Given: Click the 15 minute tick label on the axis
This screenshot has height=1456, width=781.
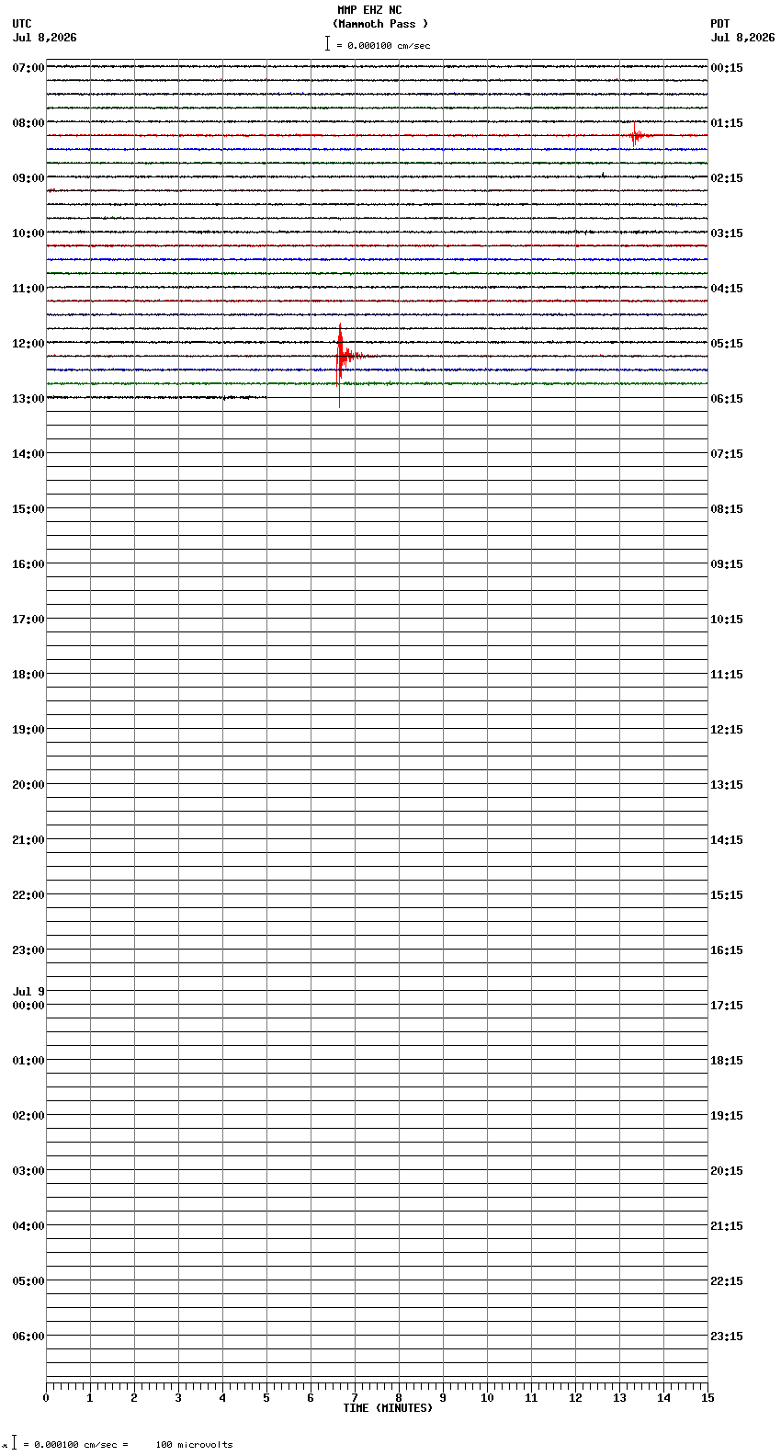Looking at the screenshot, I should coord(707,1398).
